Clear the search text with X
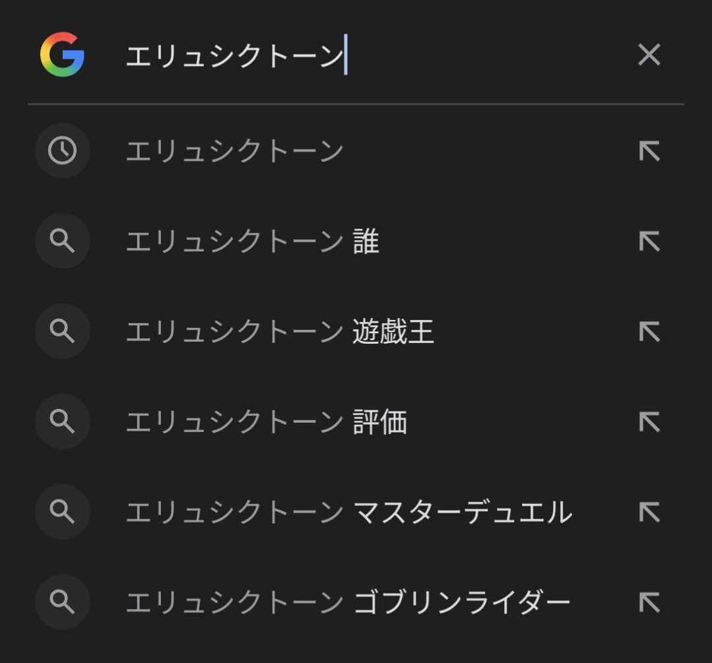 pos(649,55)
